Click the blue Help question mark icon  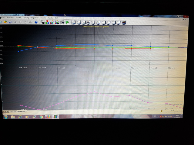point(36,22)
